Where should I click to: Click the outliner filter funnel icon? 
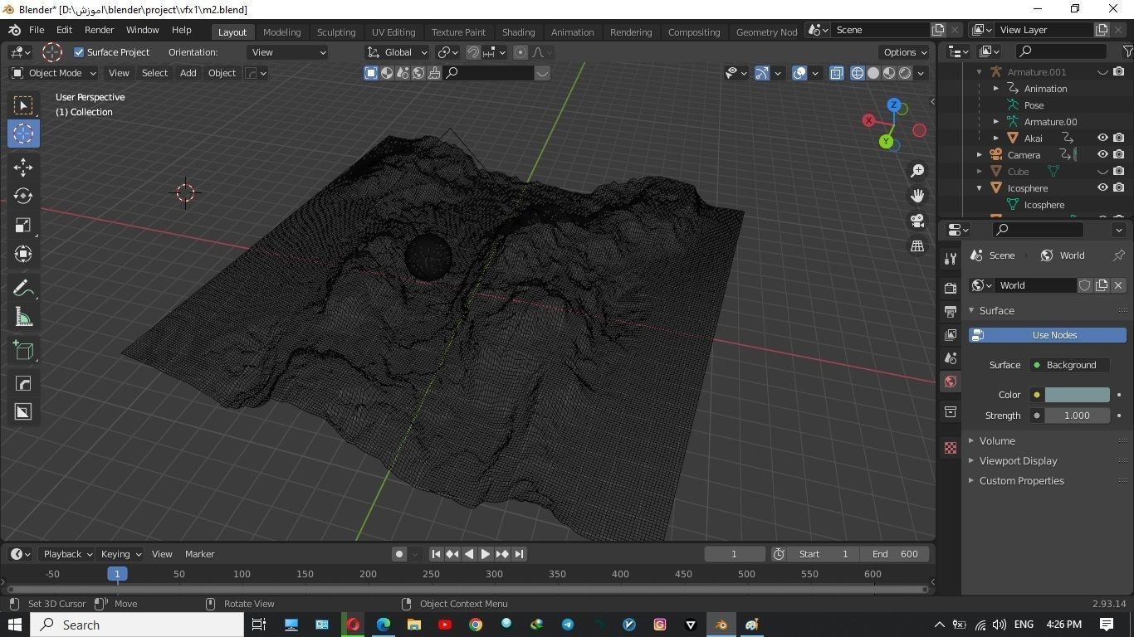point(1127,51)
